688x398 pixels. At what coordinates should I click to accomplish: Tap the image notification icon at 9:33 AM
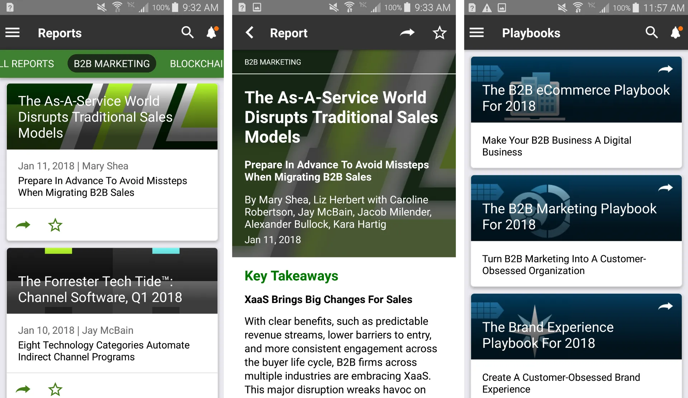click(x=257, y=8)
